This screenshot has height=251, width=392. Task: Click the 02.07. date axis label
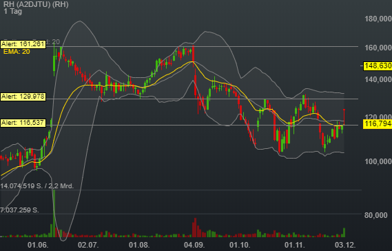coord(88,245)
